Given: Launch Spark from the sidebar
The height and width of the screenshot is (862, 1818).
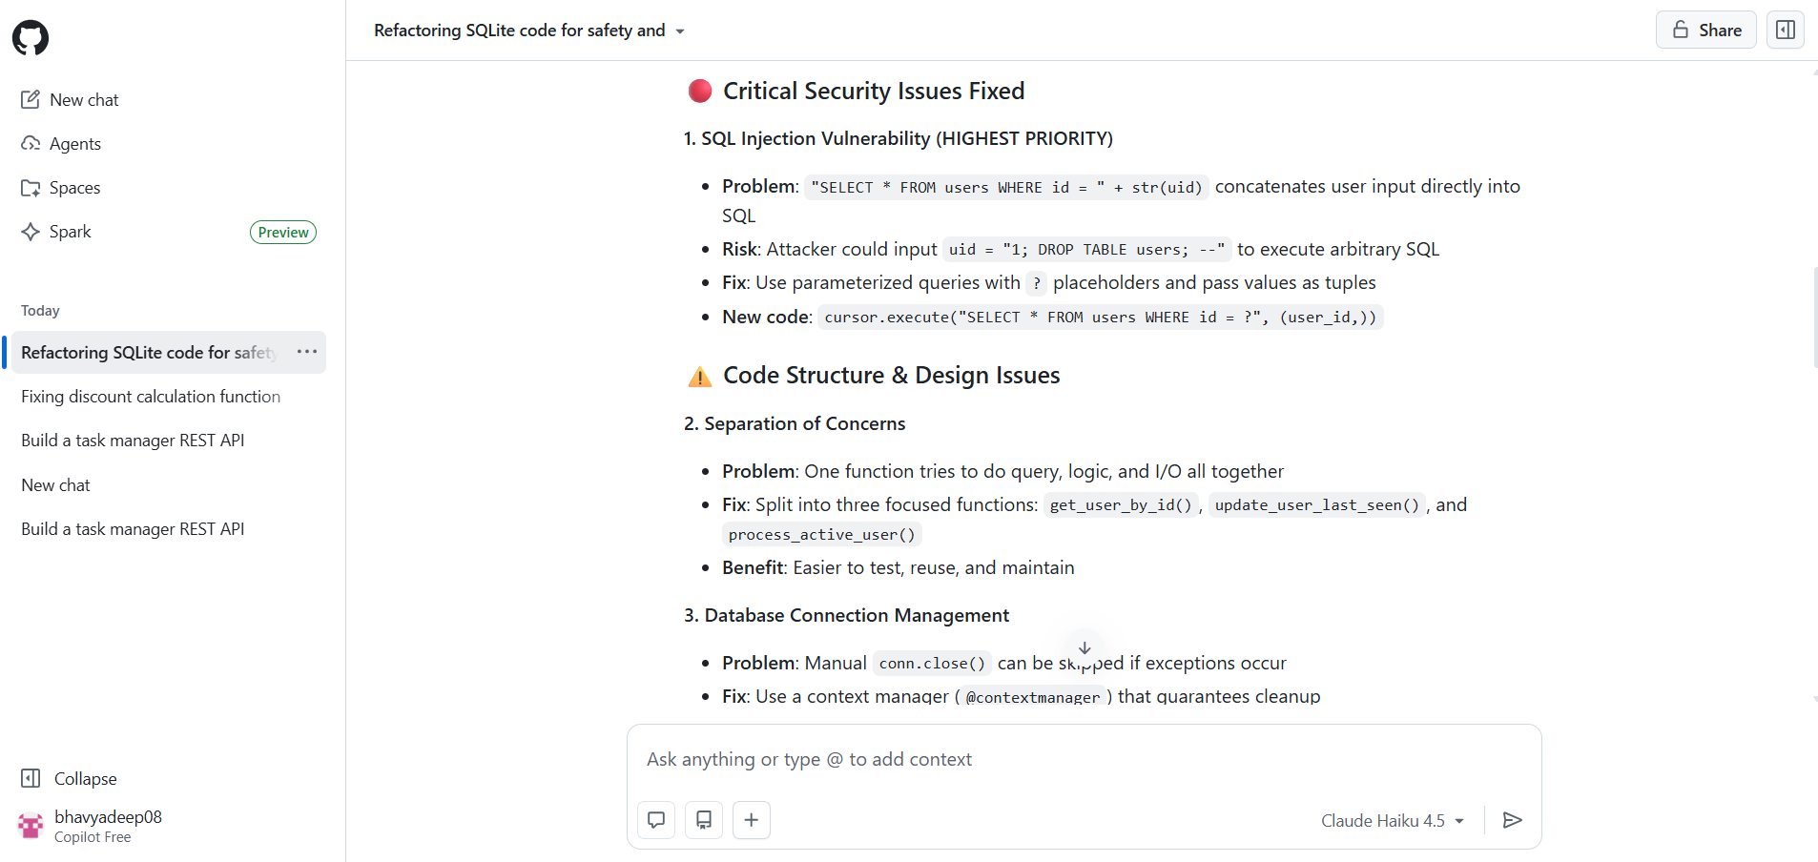Looking at the screenshot, I should [70, 231].
